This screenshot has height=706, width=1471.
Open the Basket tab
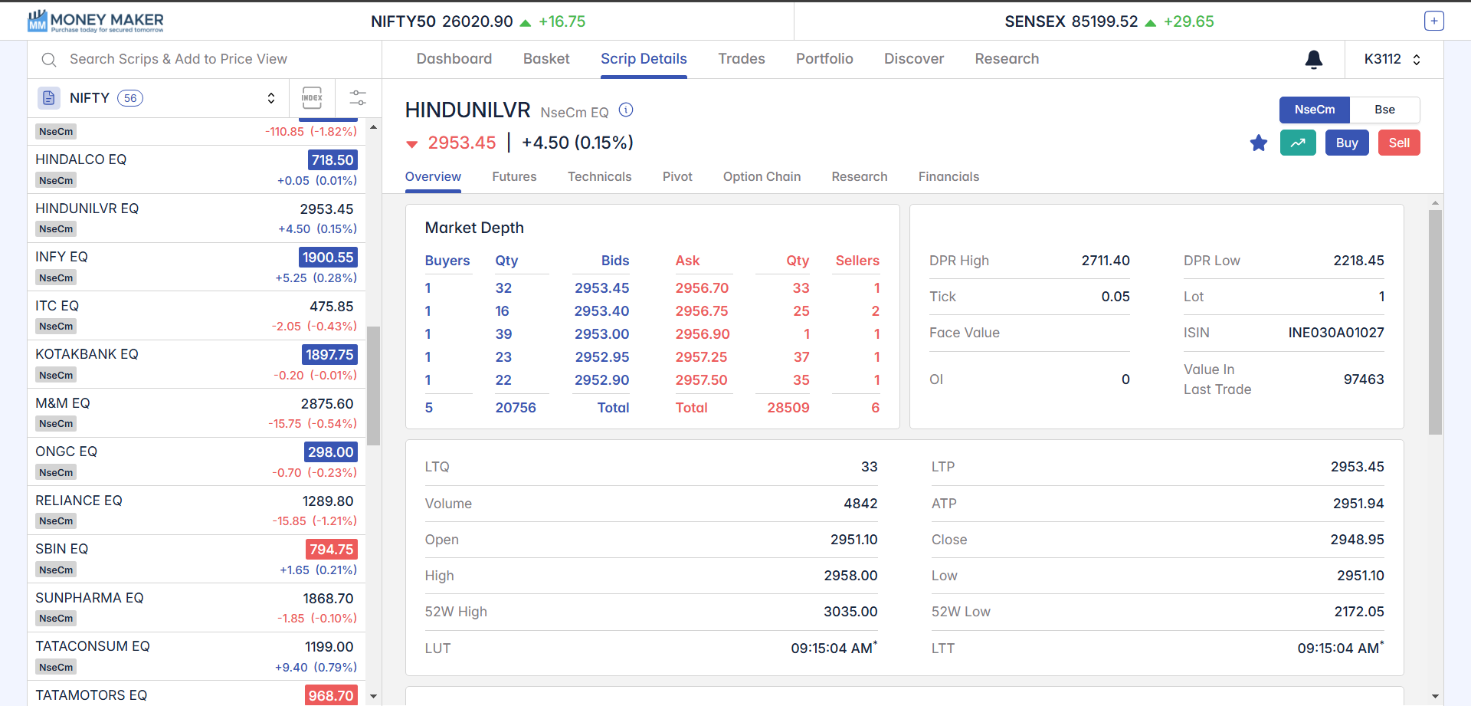(546, 59)
